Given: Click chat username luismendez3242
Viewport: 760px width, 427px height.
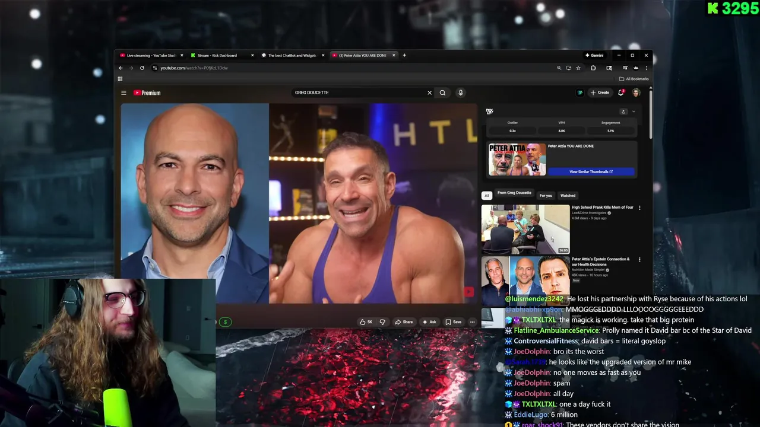Looking at the screenshot, I should 534,299.
